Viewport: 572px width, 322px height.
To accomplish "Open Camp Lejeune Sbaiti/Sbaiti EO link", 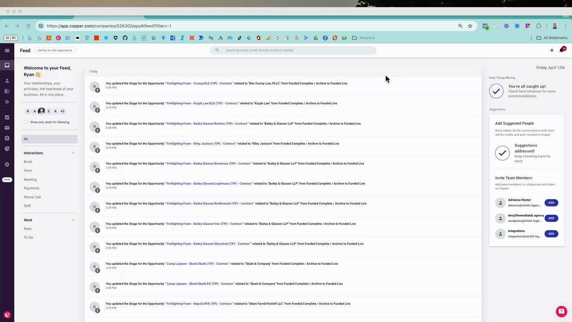I will (x=200, y=284).
